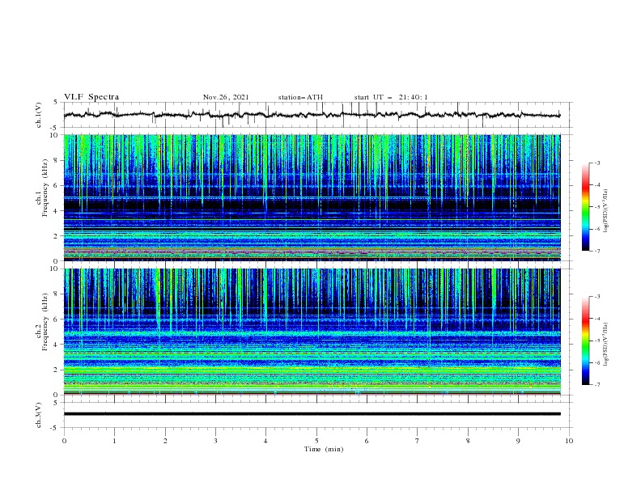This screenshot has height=495, width=641.
Task: Click the "-4" tick on lower colorbar
Action: pos(596,319)
